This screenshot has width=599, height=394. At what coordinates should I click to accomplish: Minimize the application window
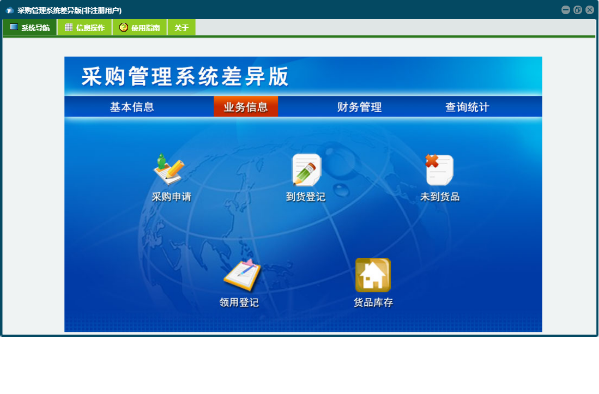pos(565,10)
